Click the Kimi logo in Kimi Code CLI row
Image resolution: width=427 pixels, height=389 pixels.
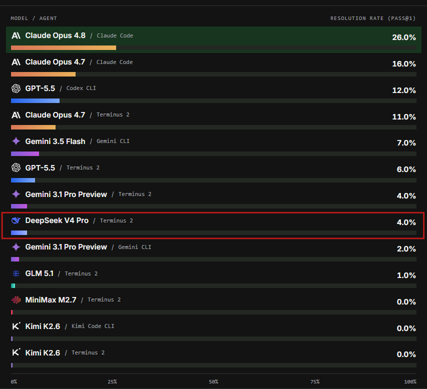point(16,326)
